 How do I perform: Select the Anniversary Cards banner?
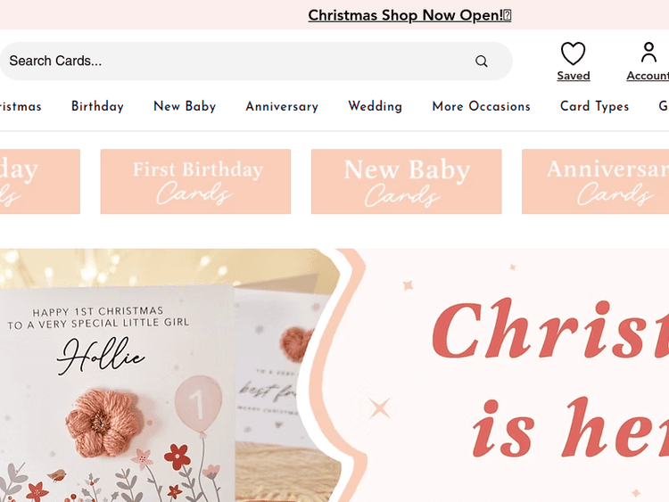pyautogui.click(x=595, y=181)
